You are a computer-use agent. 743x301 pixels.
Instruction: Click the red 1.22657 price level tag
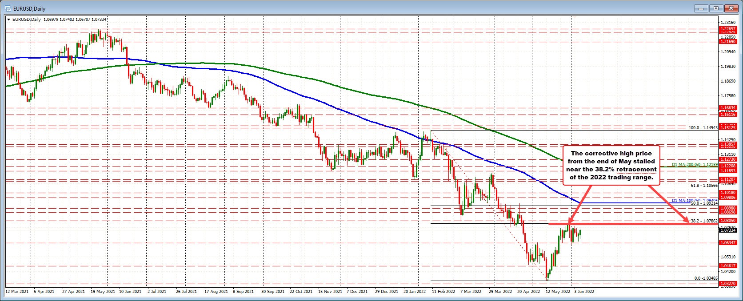point(728,29)
